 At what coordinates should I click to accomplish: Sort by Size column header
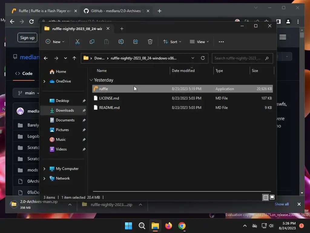(x=255, y=70)
